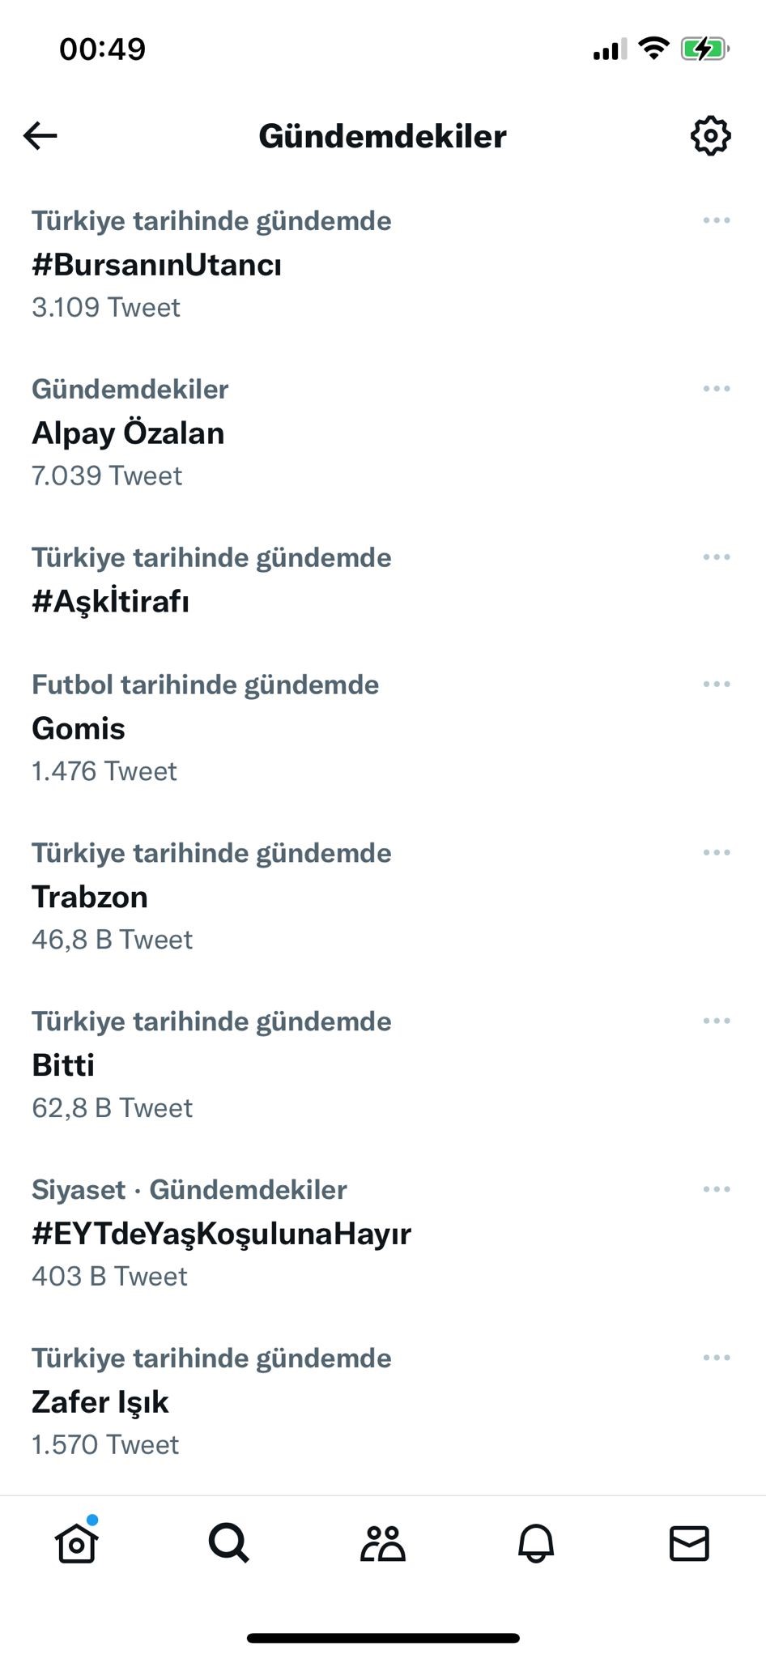View the Alpay Özalan trend
766x1659 pixels.
pos(128,433)
